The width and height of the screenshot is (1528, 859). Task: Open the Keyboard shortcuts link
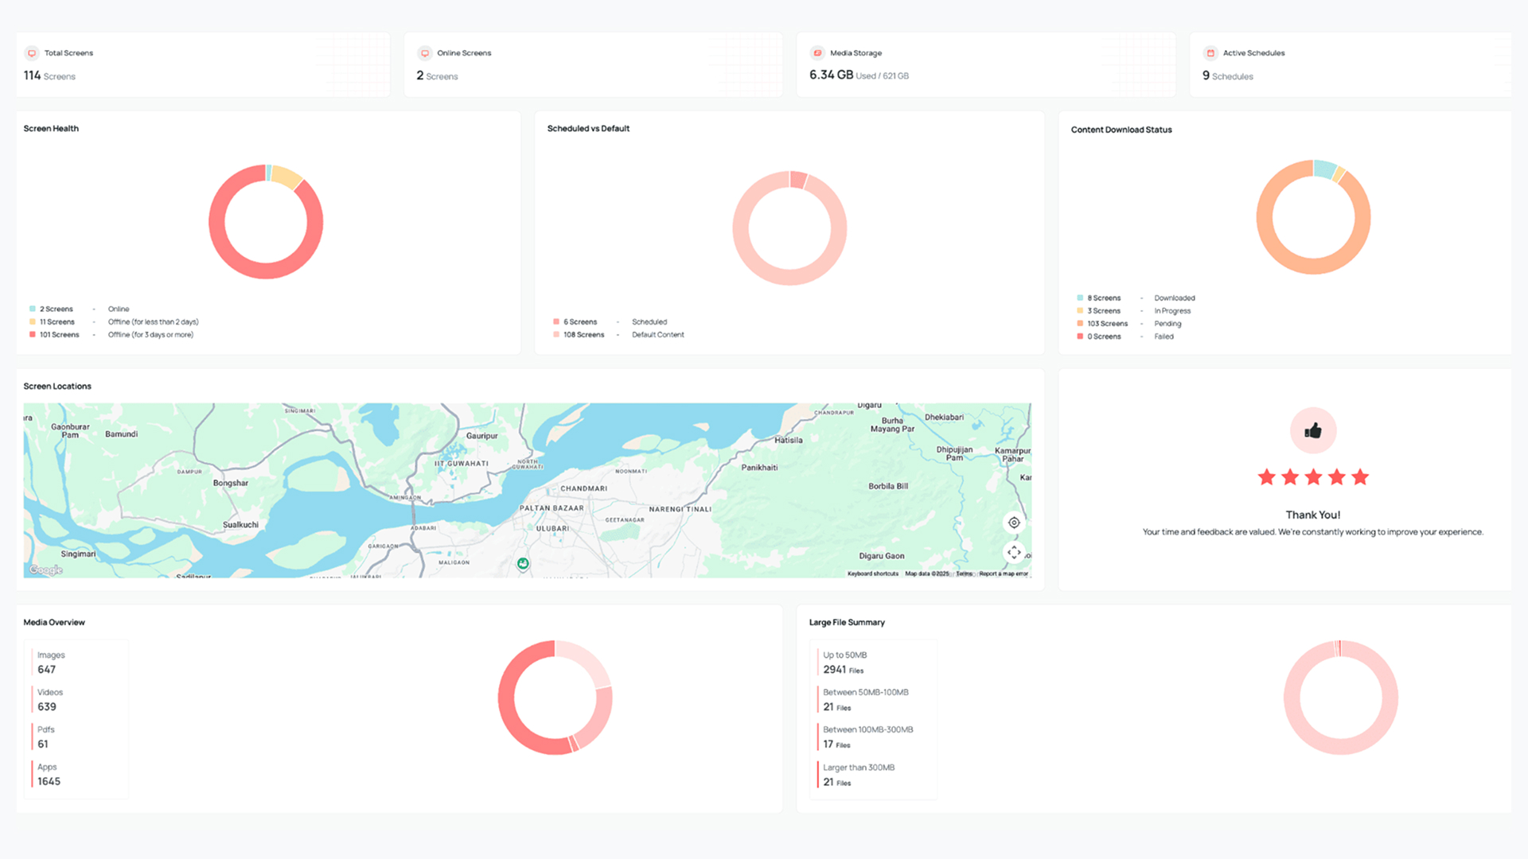872,573
